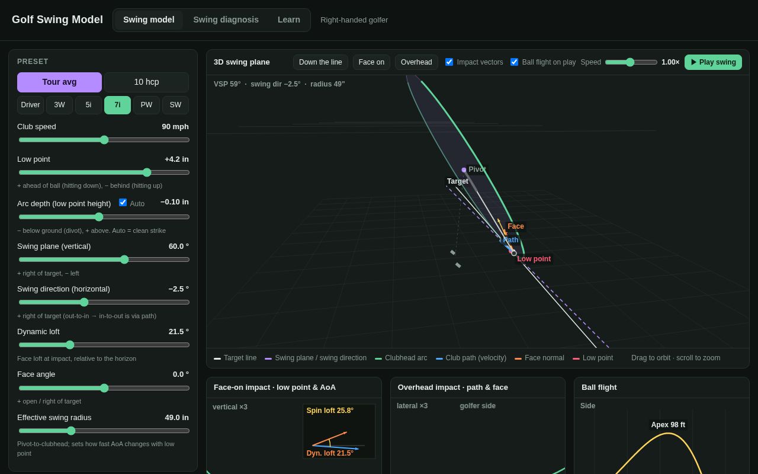Select the Swing model tab

point(149,20)
